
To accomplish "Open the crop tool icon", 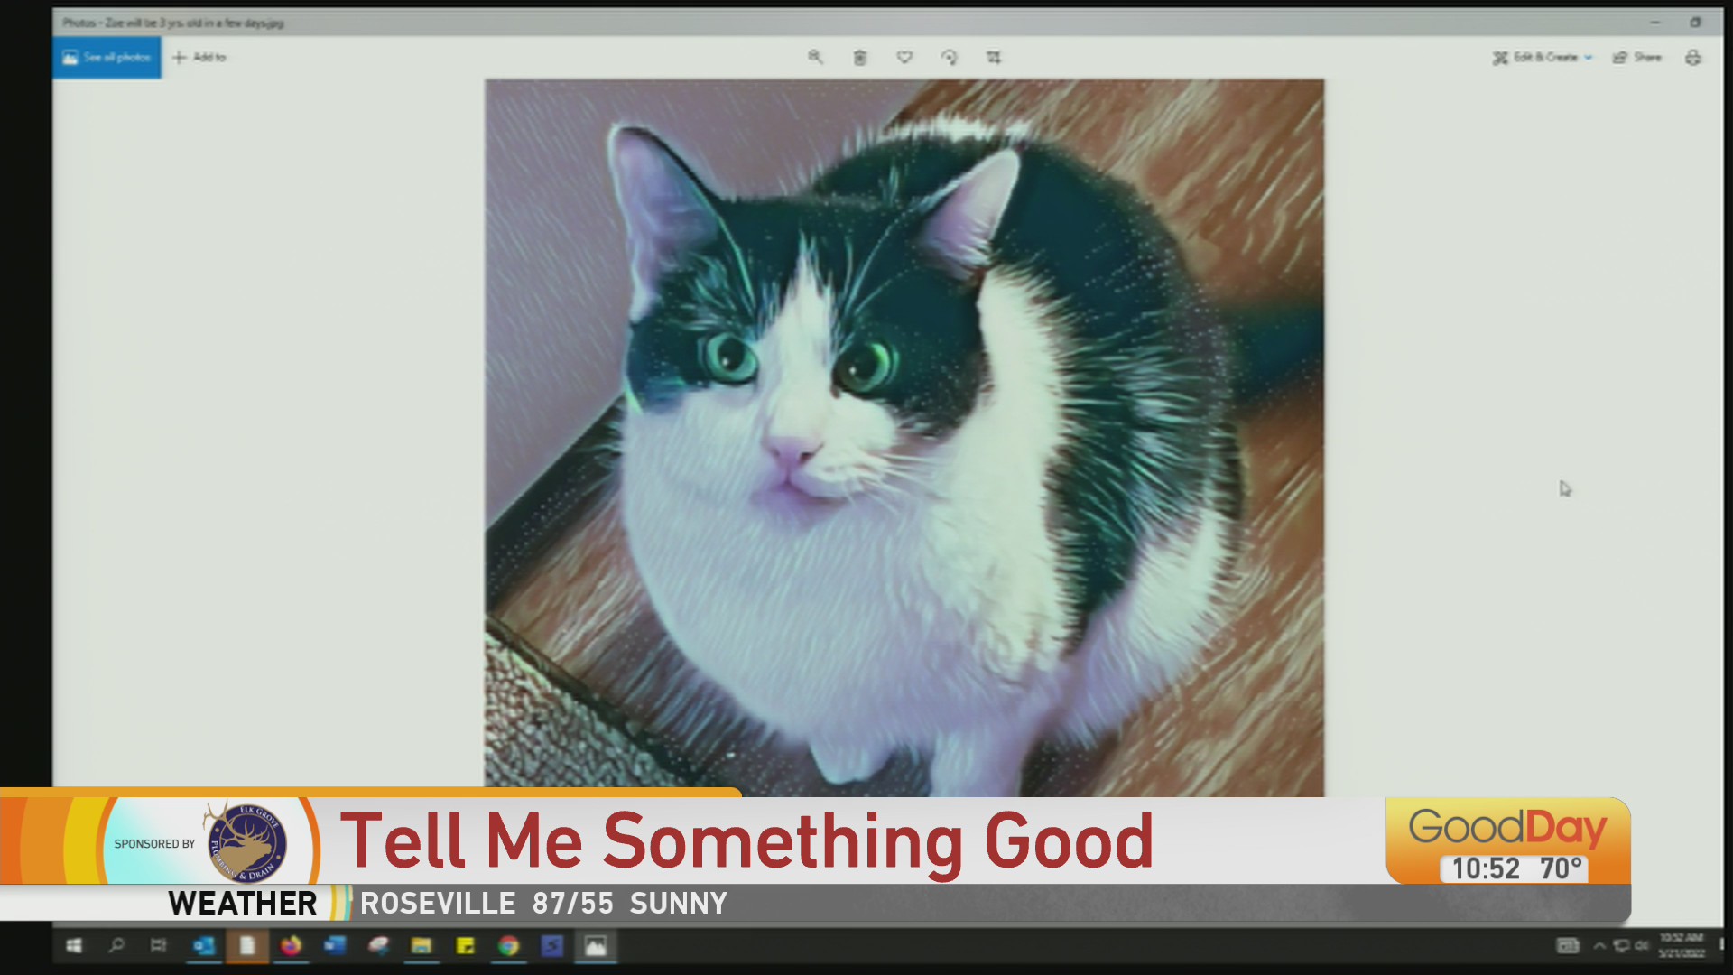I will 994,57.
